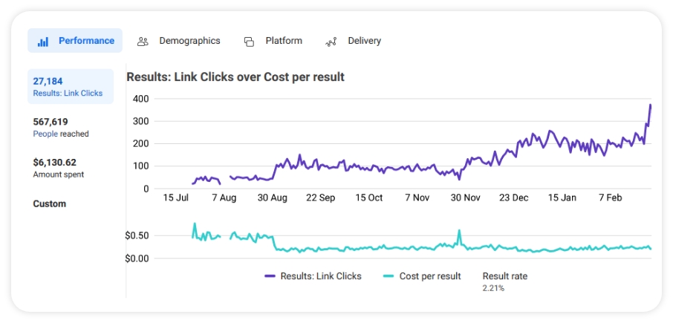Click the purple Link Clicks legend swatch
Viewport: 673px width, 323px height.
[x=270, y=276]
